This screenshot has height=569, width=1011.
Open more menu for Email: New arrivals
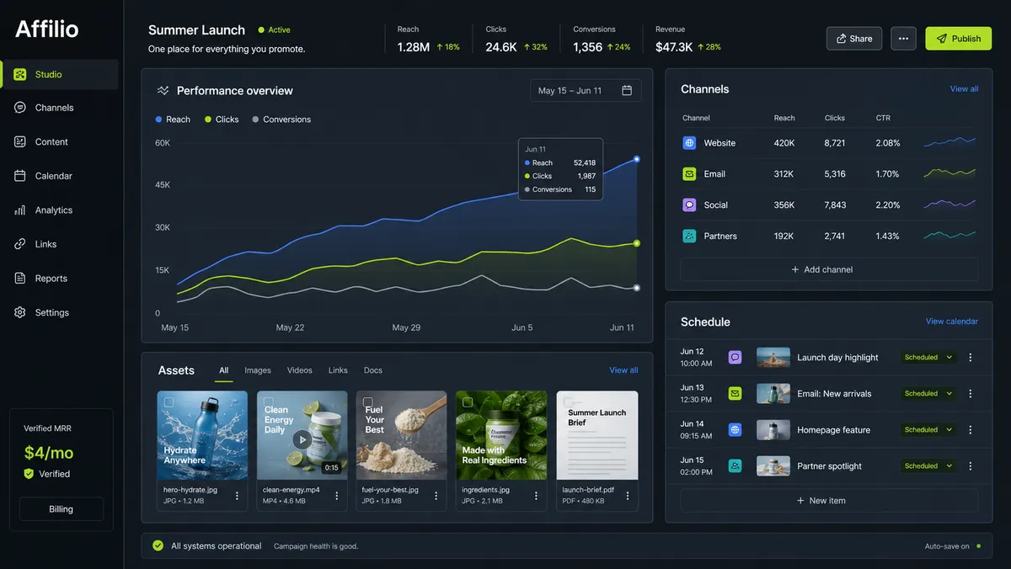[x=970, y=394]
